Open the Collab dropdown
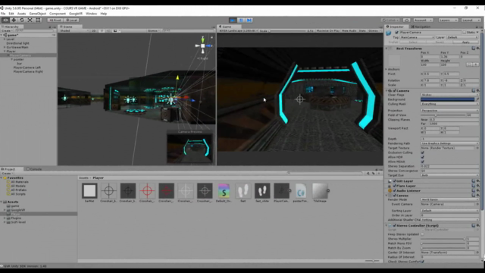Screen dimensions: 485x273 tap(391, 20)
